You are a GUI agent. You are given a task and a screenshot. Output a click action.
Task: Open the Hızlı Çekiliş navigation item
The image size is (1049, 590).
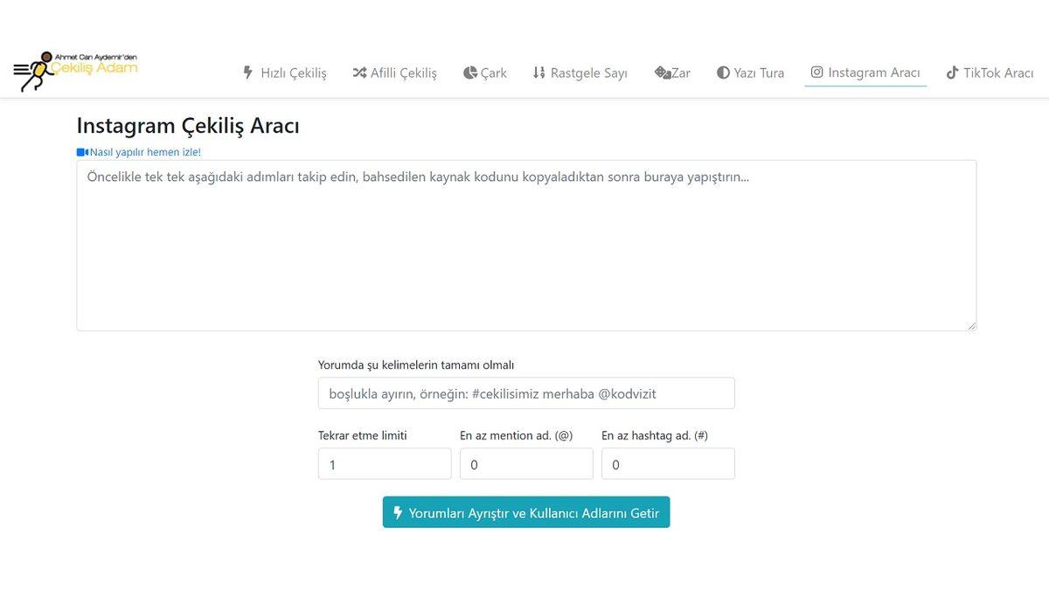(x=291, y=73)
